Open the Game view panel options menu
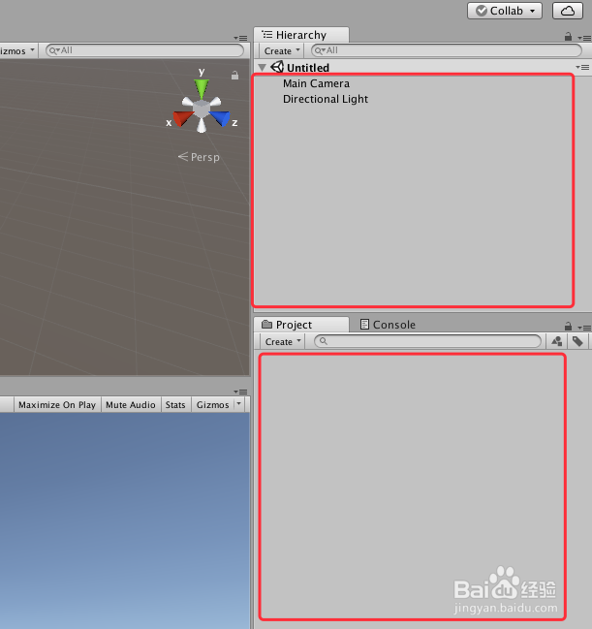Screen dimensions: 592x629 (x=240, y=392)
